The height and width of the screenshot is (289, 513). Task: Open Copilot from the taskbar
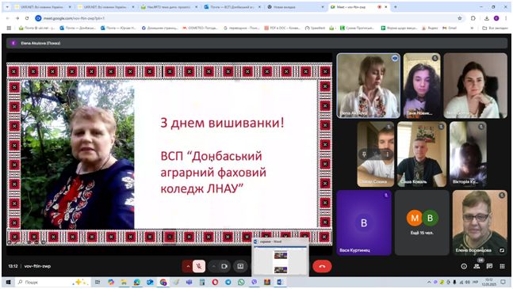111,282
